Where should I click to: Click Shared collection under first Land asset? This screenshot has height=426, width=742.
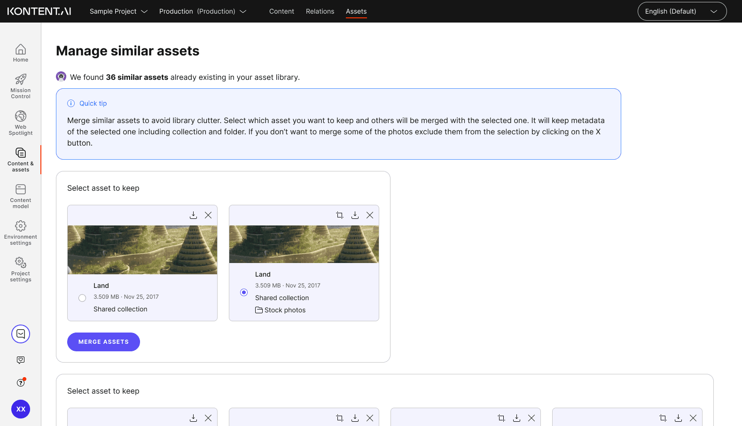coord(120,309)
